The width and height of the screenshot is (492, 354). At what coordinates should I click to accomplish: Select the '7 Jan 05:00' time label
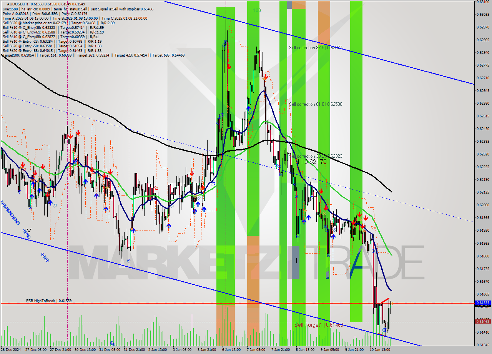coord(256,350)
